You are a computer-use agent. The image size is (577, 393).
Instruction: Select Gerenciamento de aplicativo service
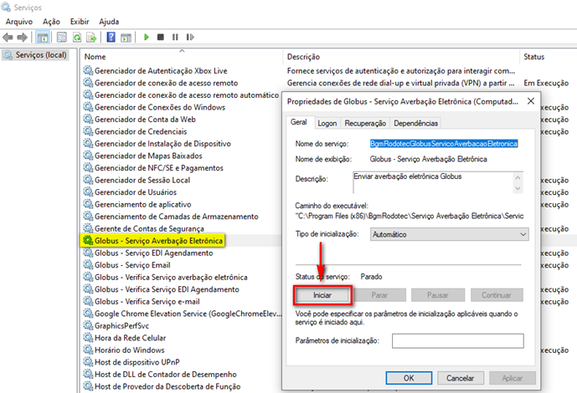[x=142, y=204]
